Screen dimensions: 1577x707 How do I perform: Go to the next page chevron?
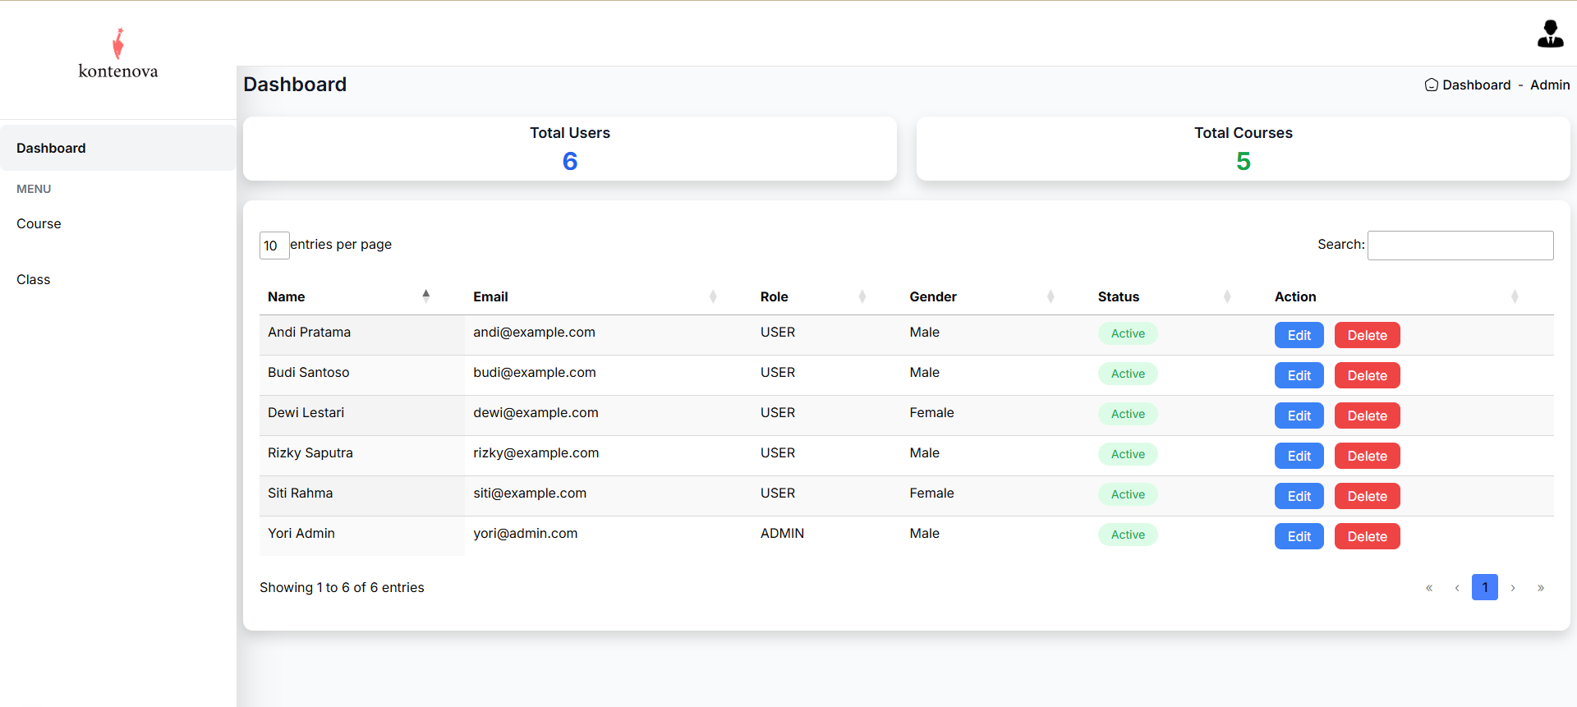1512,588
